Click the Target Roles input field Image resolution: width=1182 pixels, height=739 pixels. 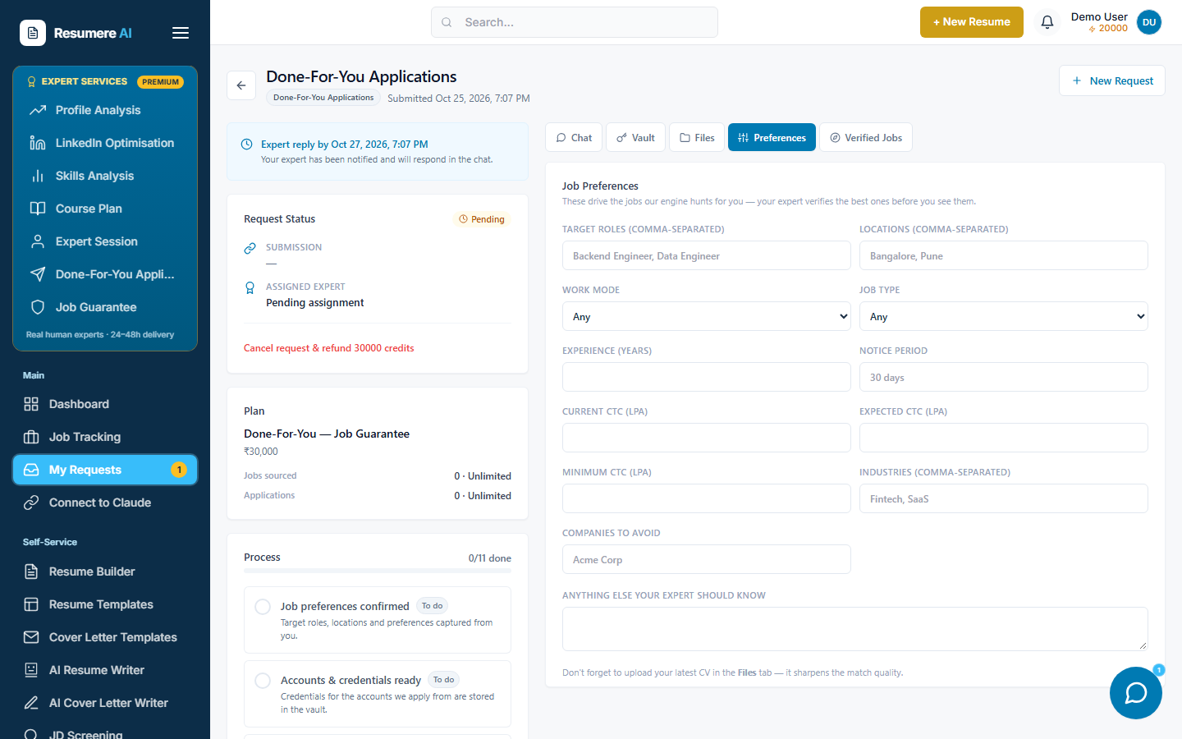(707, 255)
